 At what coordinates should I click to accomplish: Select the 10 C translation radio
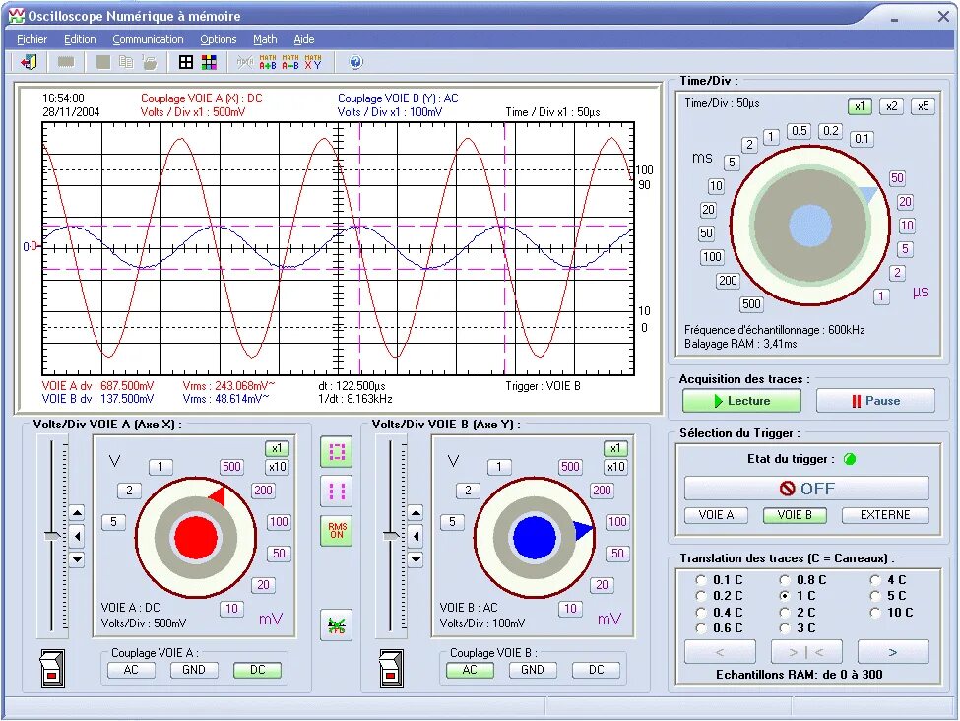(x=875, y=612)
